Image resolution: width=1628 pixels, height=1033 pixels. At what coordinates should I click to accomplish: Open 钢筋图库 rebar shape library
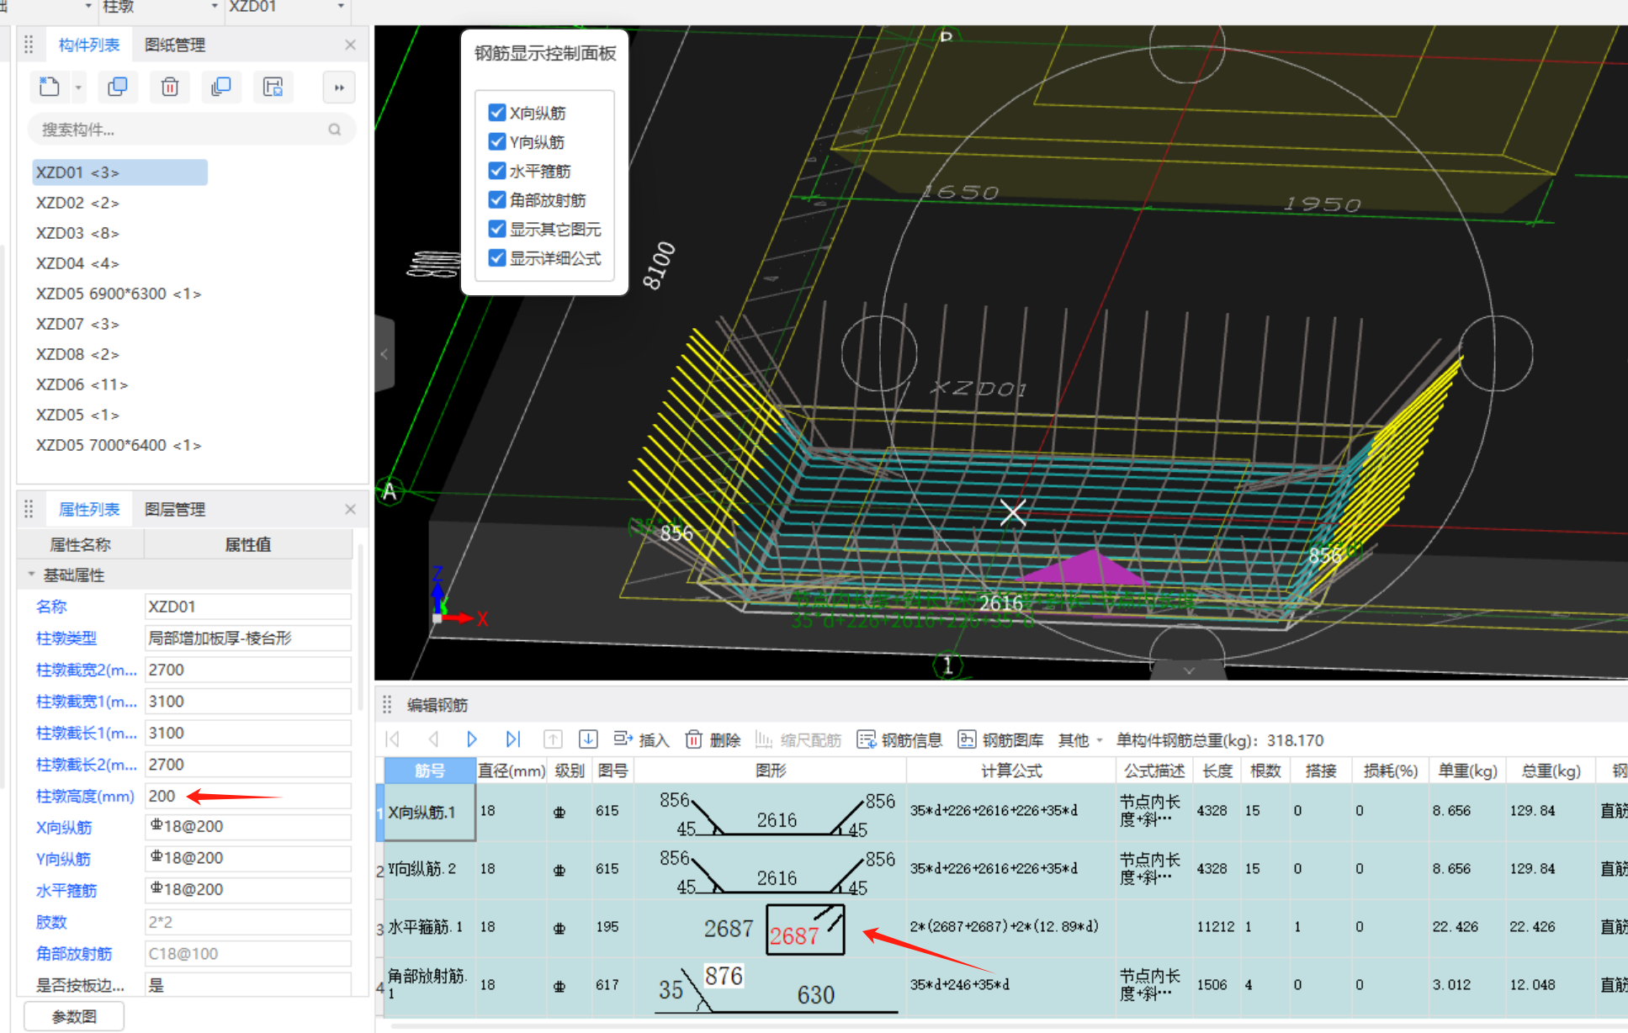coord(1000,739)
